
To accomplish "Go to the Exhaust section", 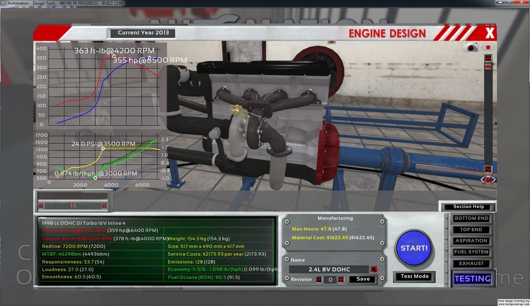I will click(471, 263).
